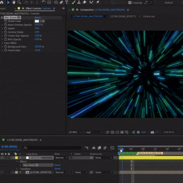Toggle the Star Zoom fx effect switch
Screen dimensions: 183x183
pyautogui.click(x=2, y=18)
